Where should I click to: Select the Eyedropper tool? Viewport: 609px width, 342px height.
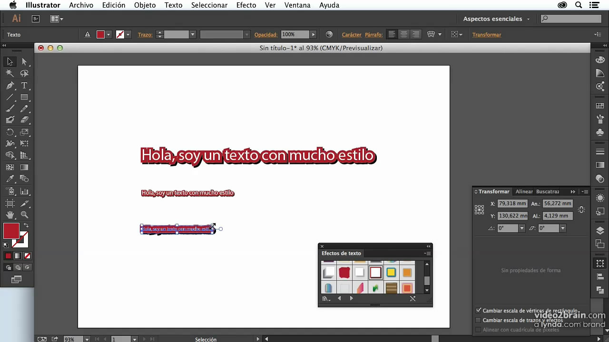pyautogui.click(x=10, y=179)
